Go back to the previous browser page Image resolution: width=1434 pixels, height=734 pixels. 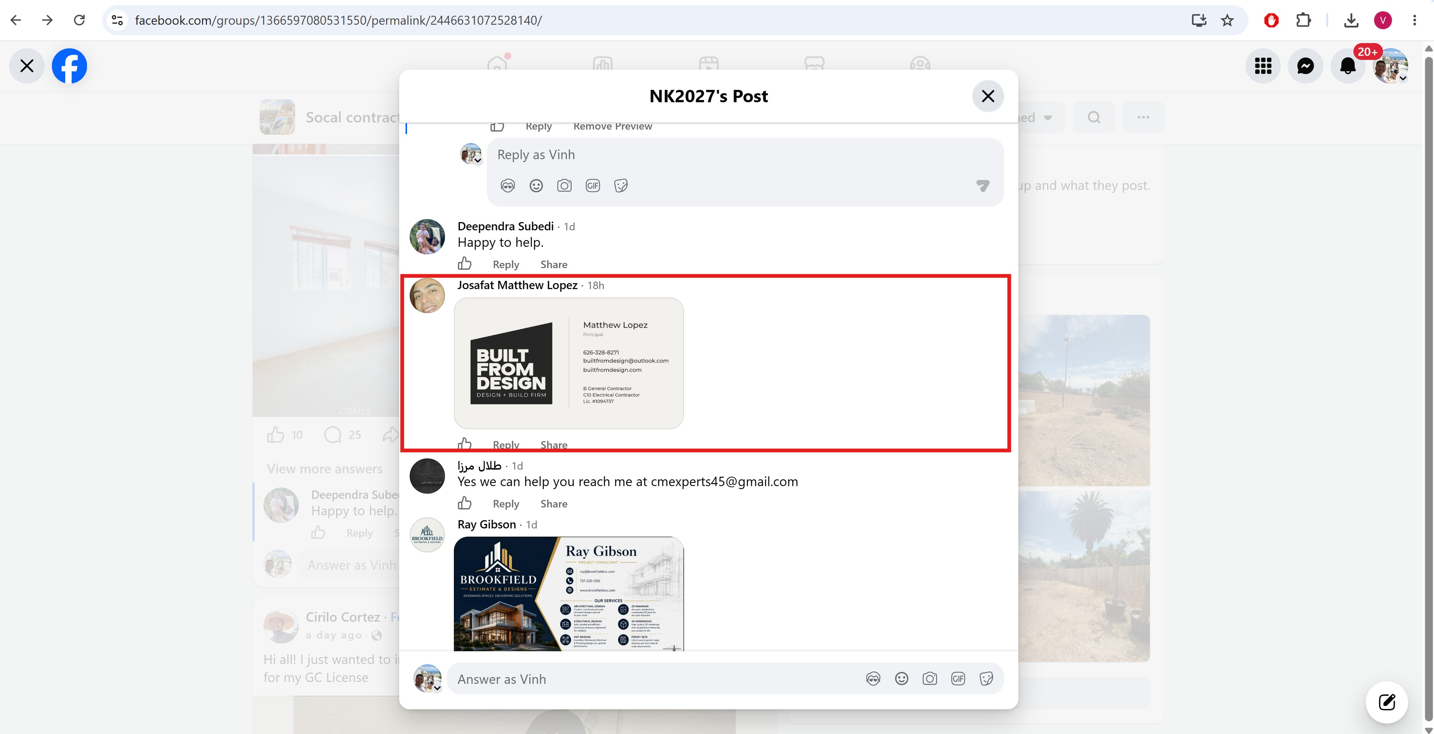pyautogui.click(x=16, y=20)
